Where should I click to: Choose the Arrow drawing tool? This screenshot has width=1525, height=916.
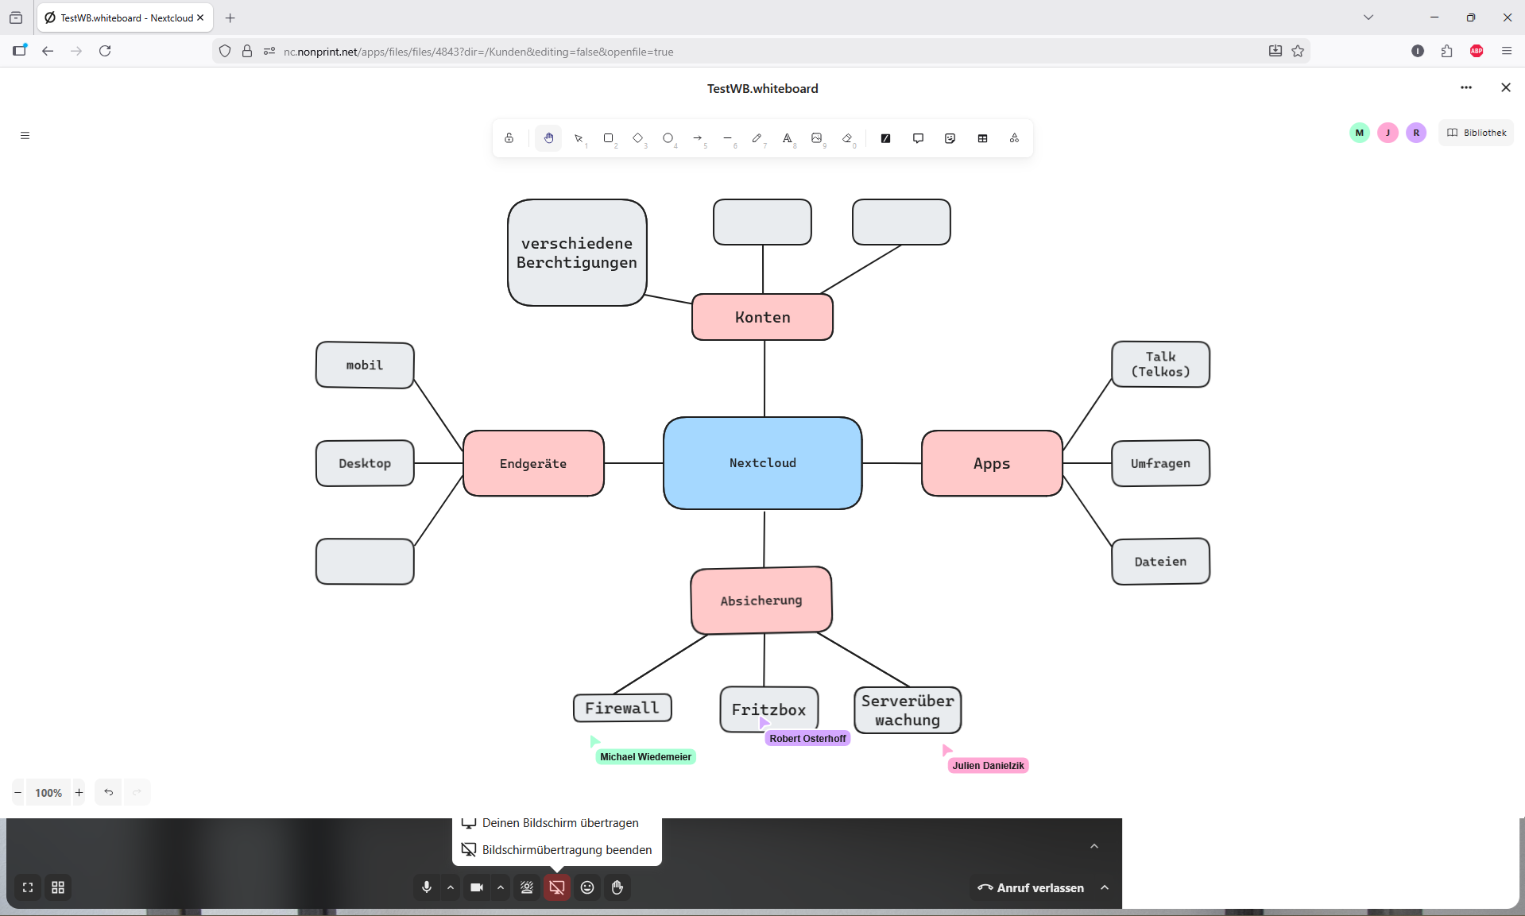click(x=697, y=138)
